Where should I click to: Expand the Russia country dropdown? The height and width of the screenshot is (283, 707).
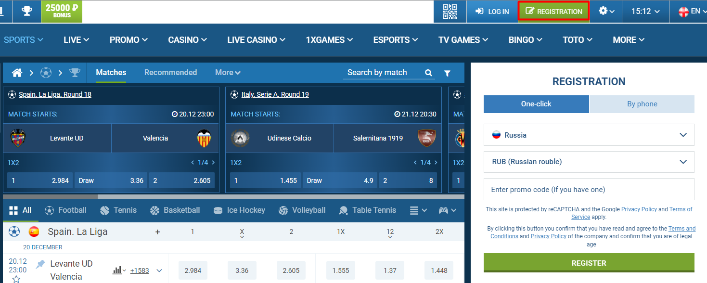pos(589,135)
